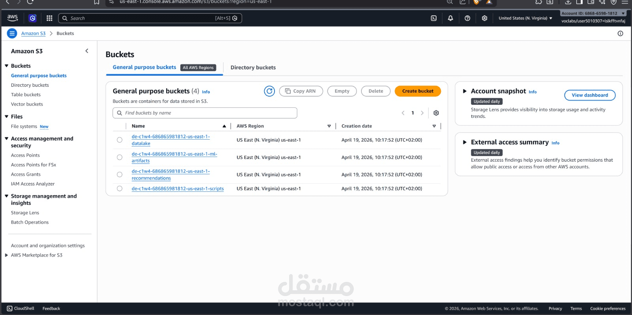This screenshot has width=632, height=315.
Task: Bookmark this page in the browser
Action: [x=96, y=2]
